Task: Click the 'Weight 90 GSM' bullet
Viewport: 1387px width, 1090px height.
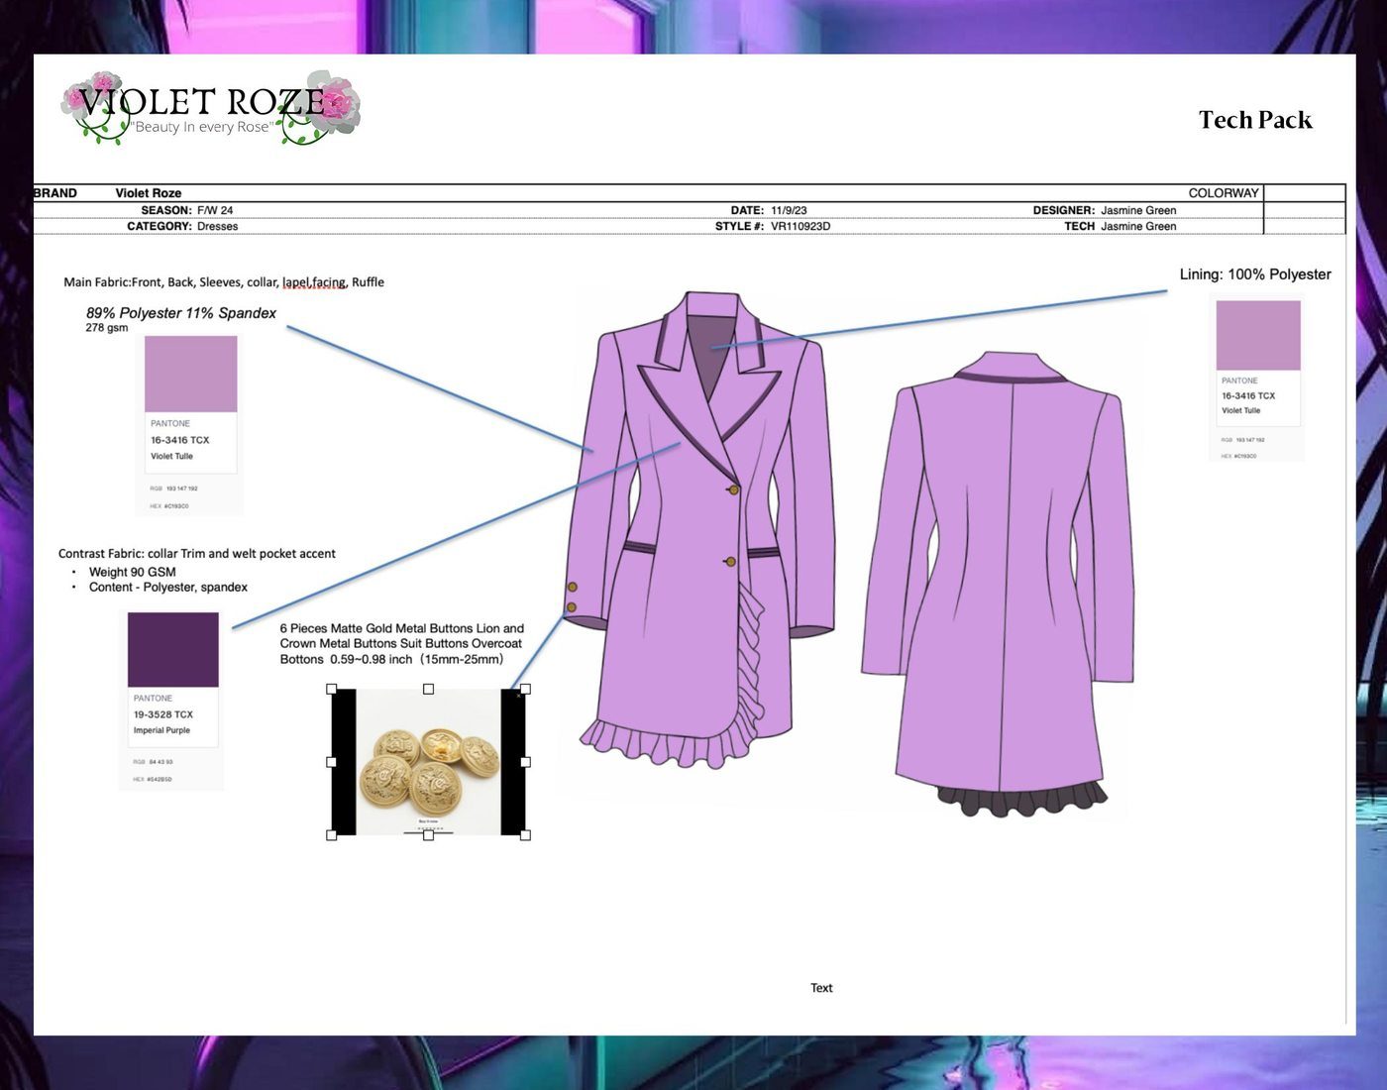Action: click(133, 572)
